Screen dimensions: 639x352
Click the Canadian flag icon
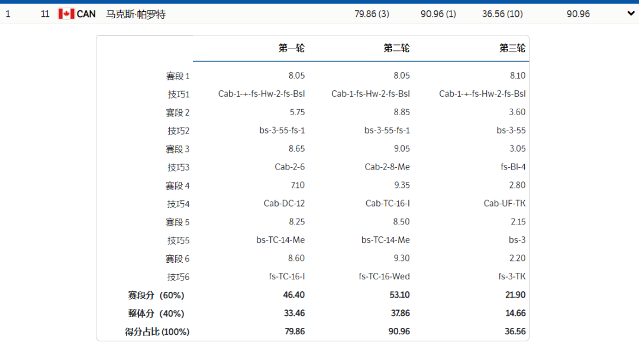(66, 14)
